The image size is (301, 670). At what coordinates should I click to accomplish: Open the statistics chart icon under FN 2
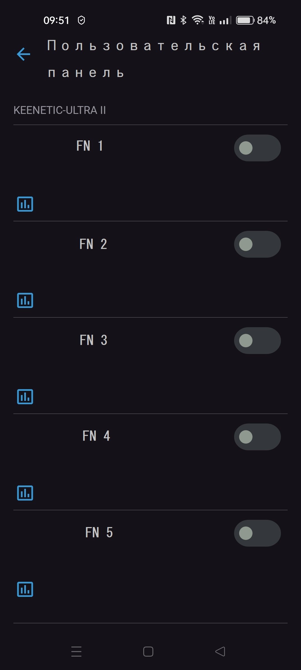[x=25, y=300]
